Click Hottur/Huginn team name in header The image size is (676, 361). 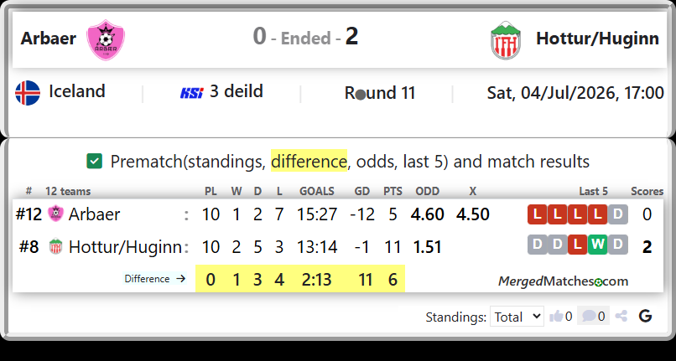tap(597, 39)
